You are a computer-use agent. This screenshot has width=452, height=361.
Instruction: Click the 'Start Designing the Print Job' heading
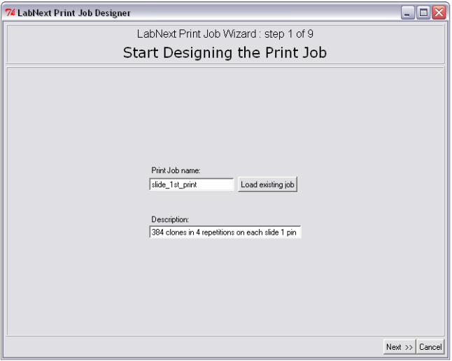click(x=225, y=52)
